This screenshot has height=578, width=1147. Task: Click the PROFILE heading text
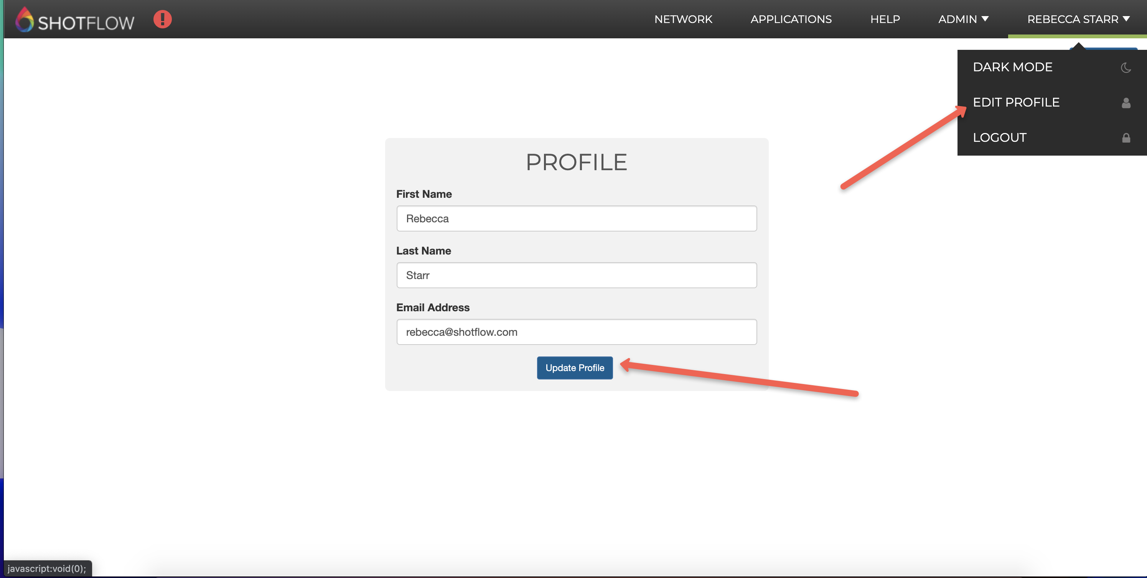(576, 162)
